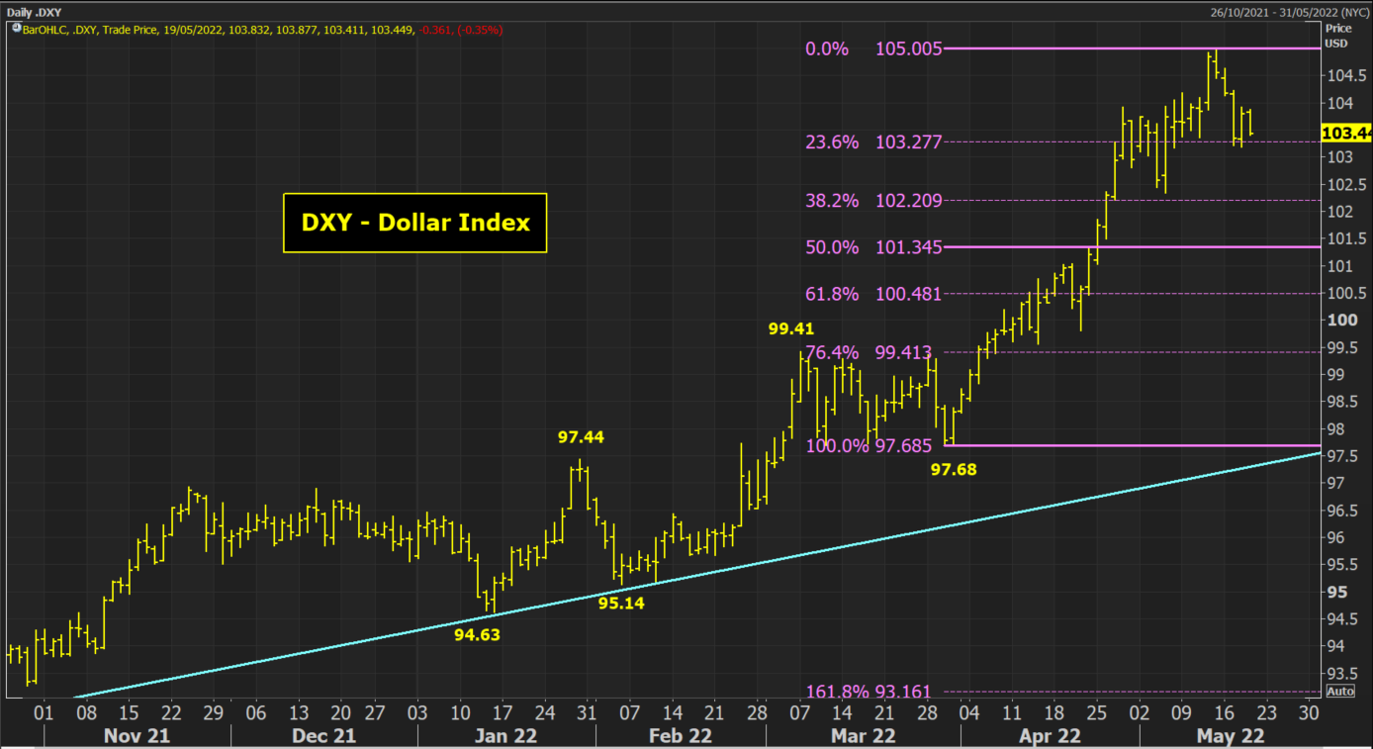Select the 23.6% 103.277 Fibonacci label

[x=874, y=141]
